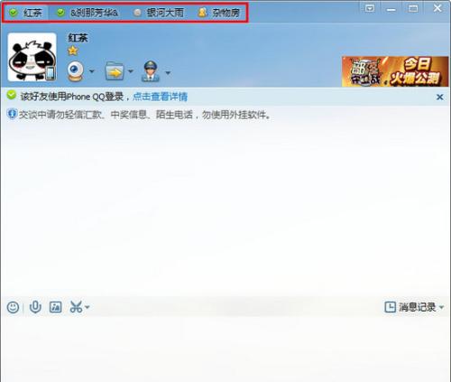451x382 pixels.
Task: Expand the webcam options dropdown arrow
Action: (92, 71)
